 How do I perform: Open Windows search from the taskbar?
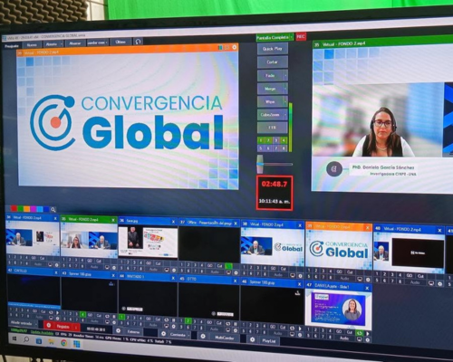click(x=26, y=339)
